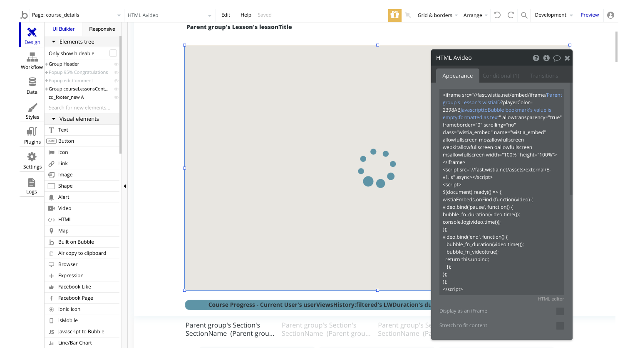Enable Display as an iFrame checkbox
Image resolution: width=640 pixels, height=352 pixels.
pyautogui.click(x=560, y=311)
